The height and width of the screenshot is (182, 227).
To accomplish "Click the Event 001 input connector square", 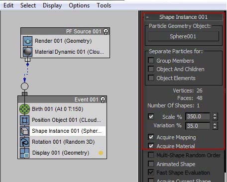I will click(24, 94).
